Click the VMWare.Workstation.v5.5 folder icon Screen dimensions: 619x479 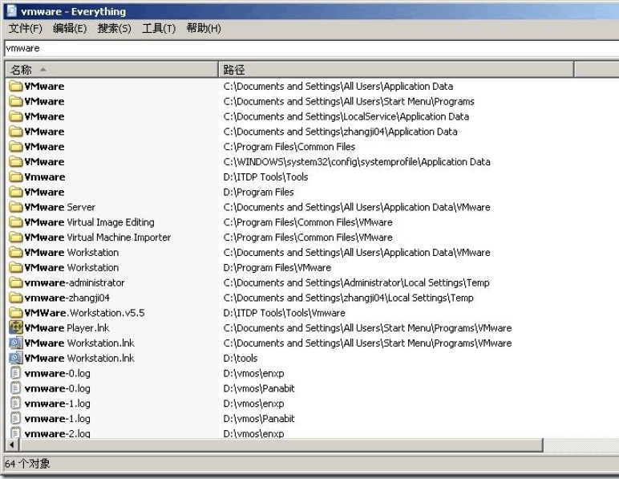tap(16, 313)
